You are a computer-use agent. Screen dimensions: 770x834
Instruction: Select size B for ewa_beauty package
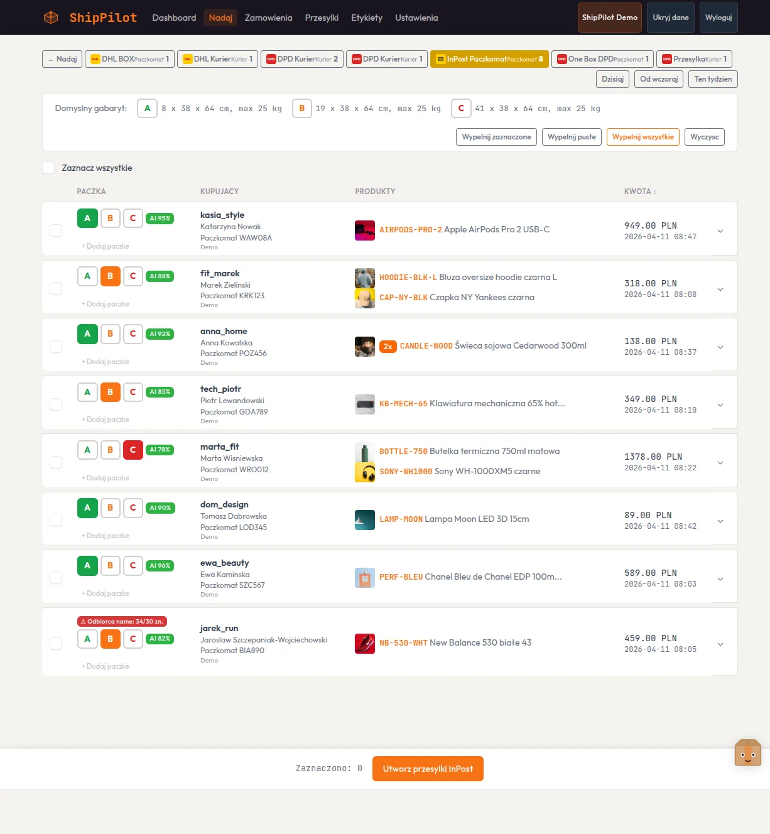110,566
